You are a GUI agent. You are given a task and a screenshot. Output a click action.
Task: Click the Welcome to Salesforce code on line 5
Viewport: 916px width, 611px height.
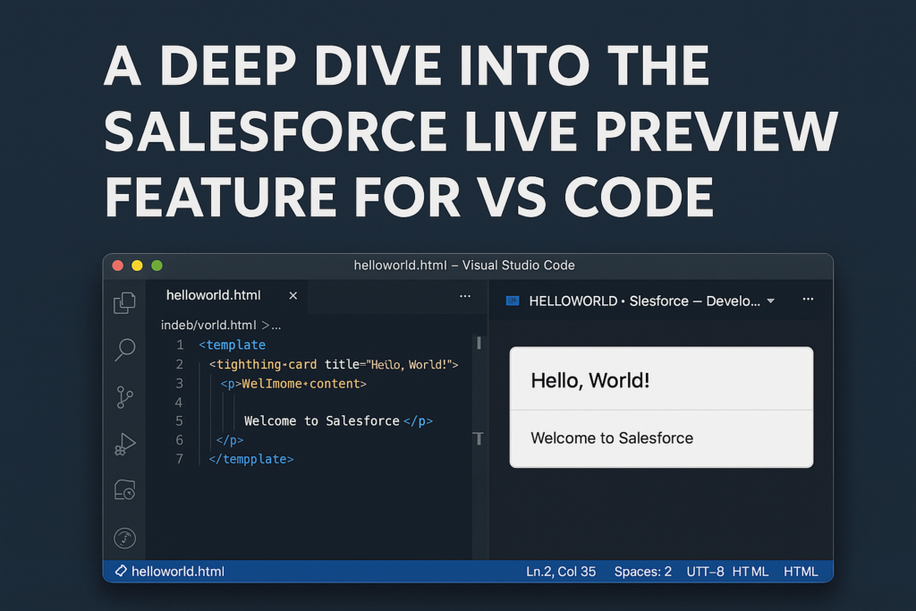click(321, 421)
